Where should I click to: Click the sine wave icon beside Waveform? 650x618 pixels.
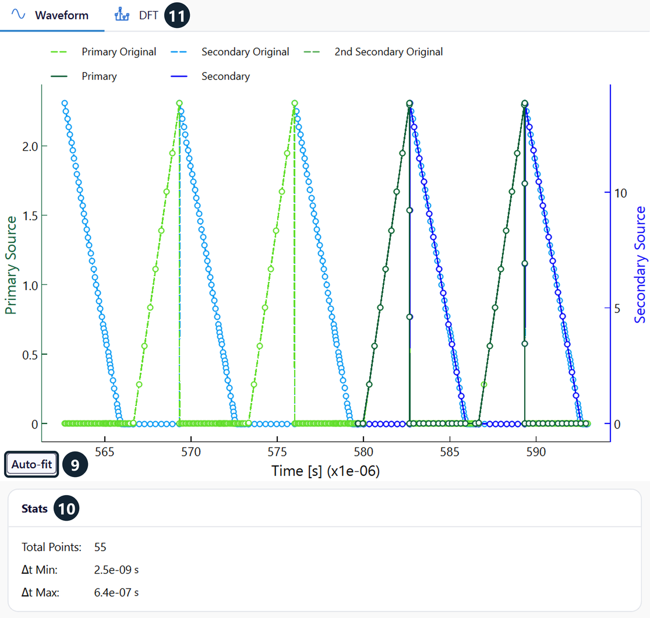click(x=18, y=15)
